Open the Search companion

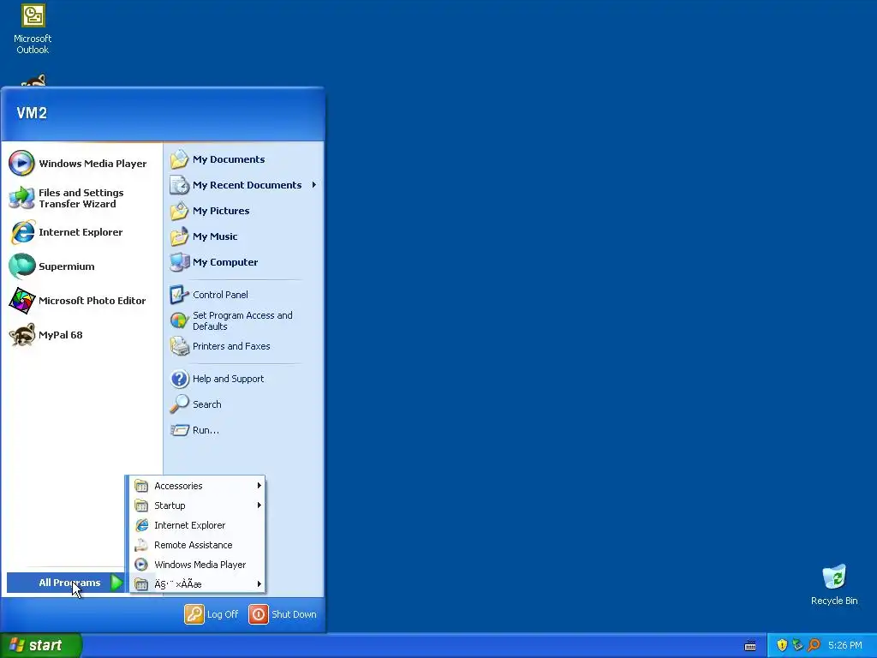click(243, 404)
